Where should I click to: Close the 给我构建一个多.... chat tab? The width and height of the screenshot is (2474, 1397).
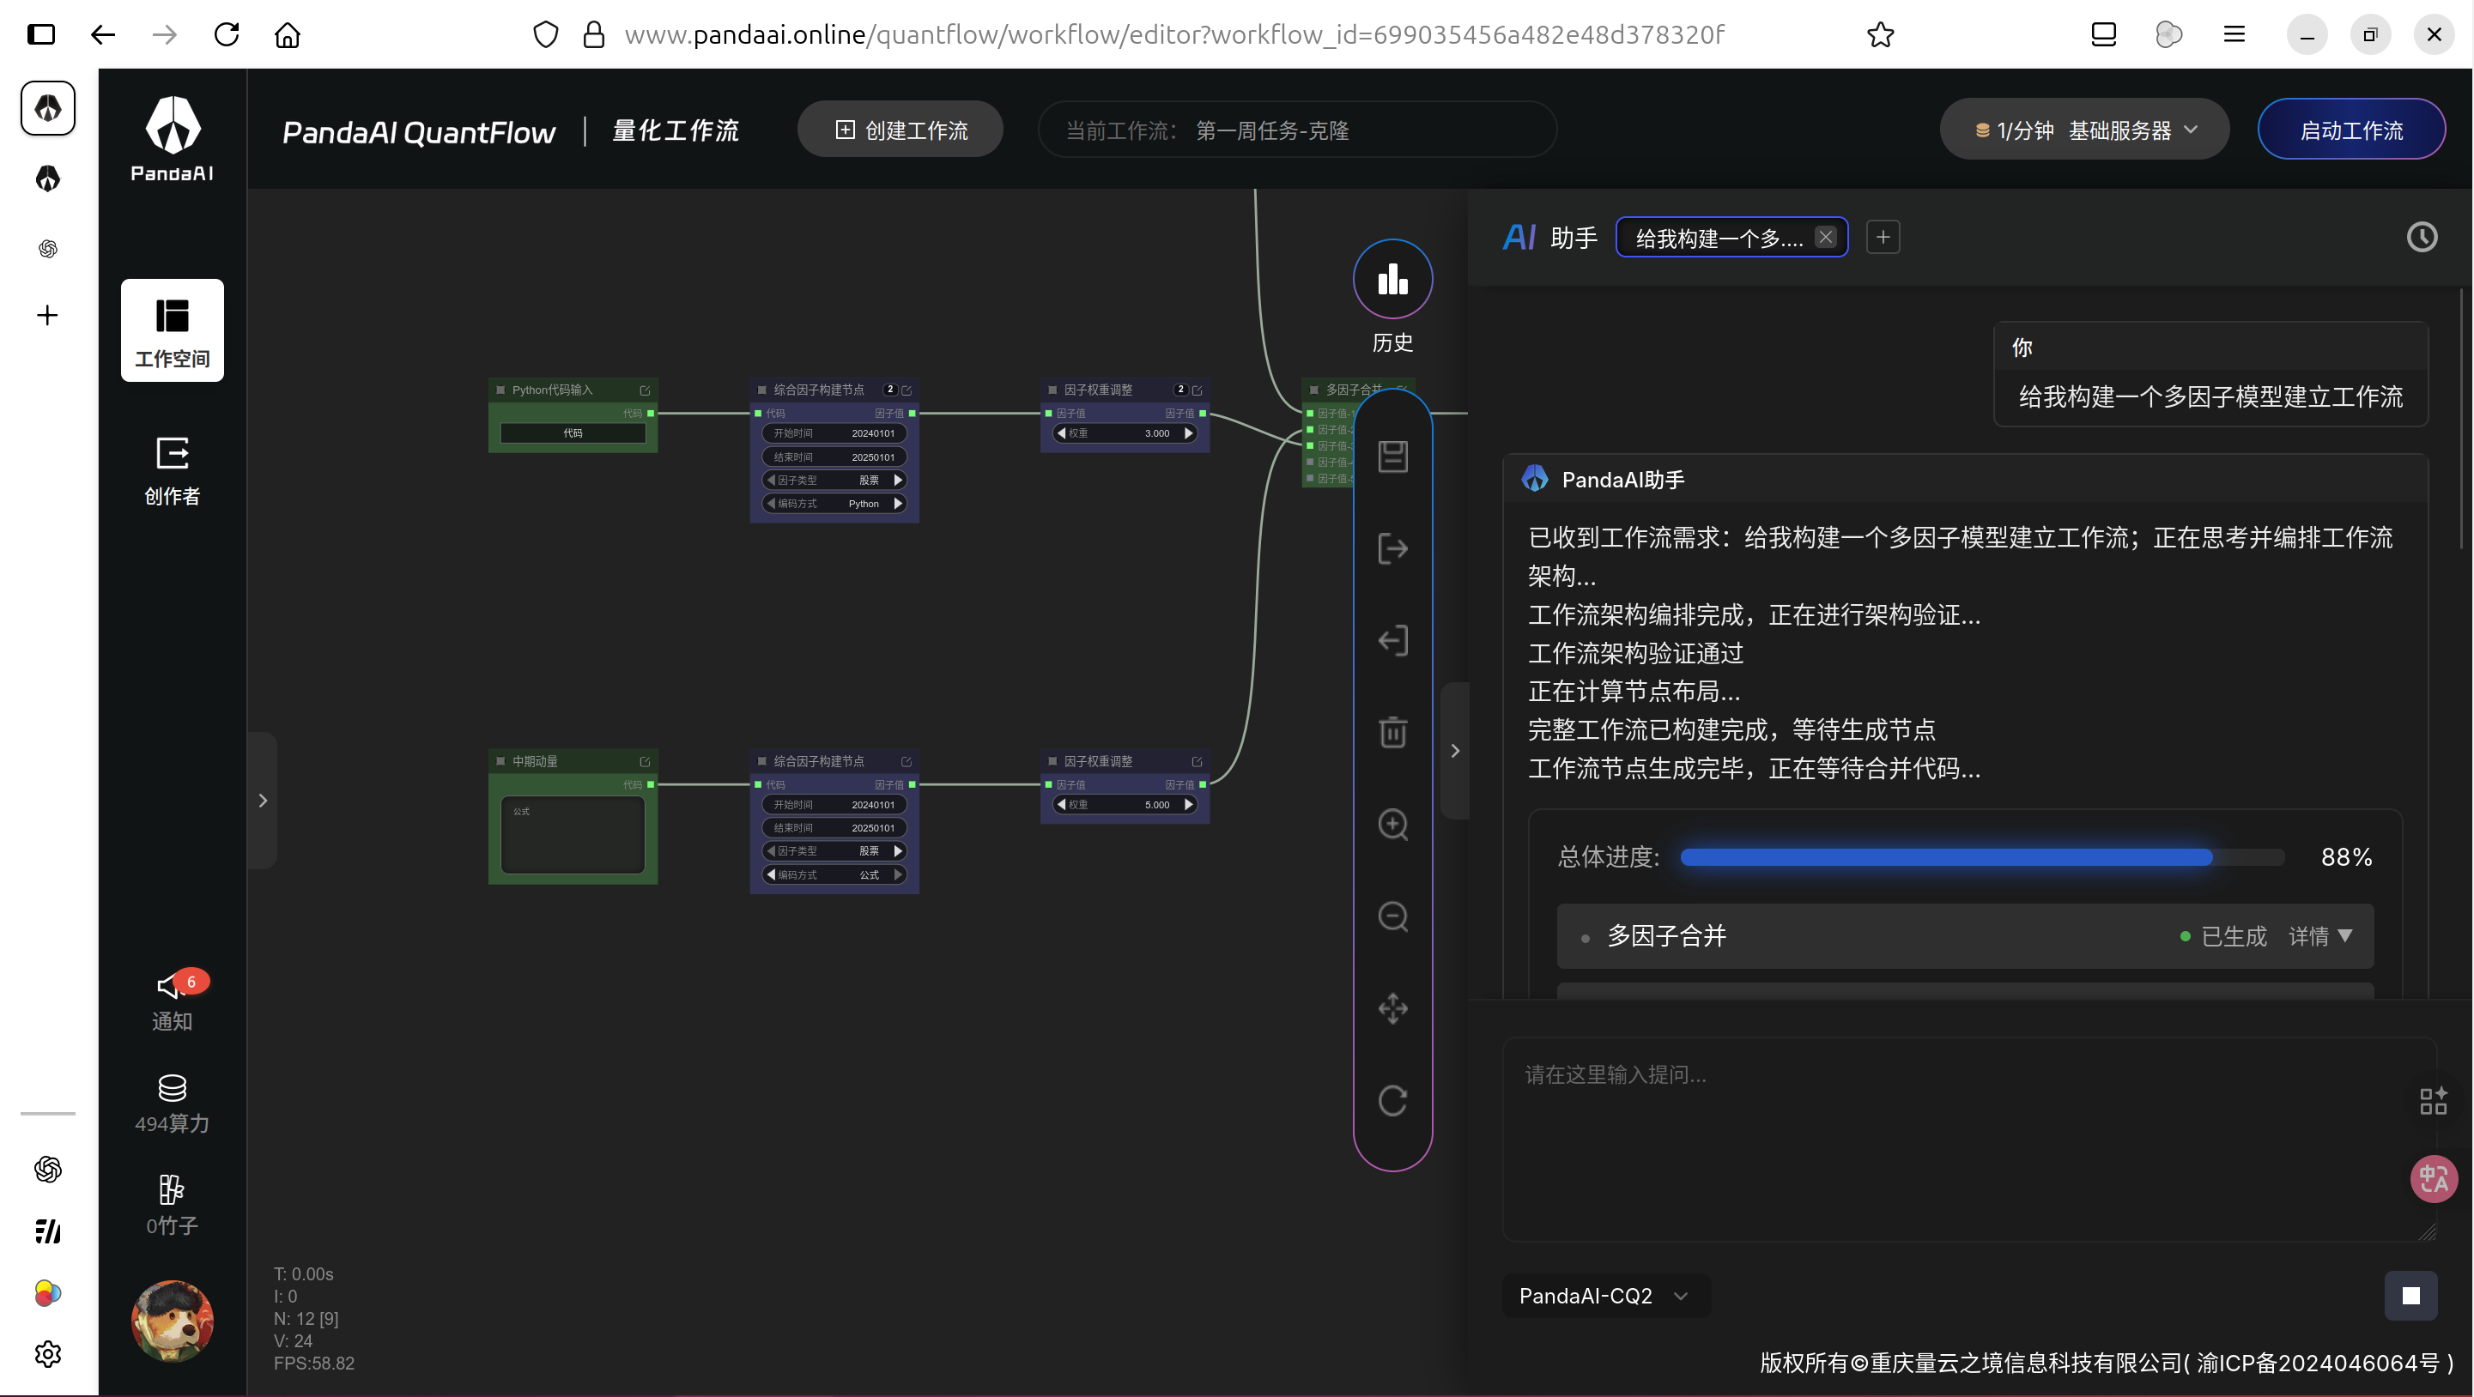1826,237
